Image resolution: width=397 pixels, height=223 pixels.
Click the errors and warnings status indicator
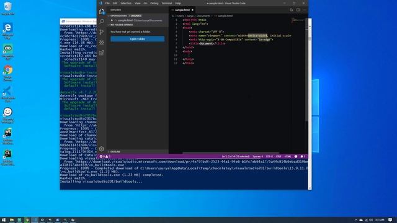pyautogui.click(x=105, y=157)
